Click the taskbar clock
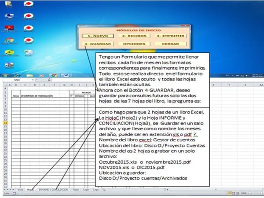 pyautogui.click(x=257, y=75)
